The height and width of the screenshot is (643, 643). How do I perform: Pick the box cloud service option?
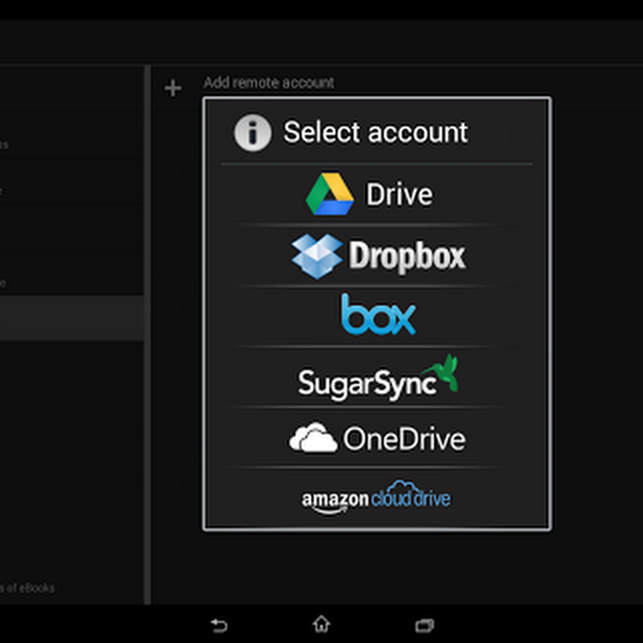[377, 315]
